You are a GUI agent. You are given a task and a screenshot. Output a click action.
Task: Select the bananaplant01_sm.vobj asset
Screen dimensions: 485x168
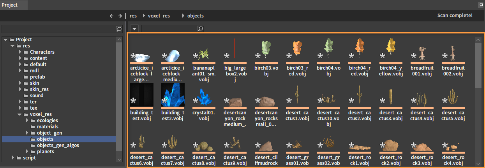[204, 54]
